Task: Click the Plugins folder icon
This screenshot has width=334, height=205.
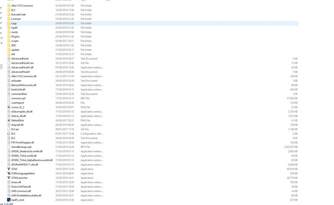Action: click(9, 36)
